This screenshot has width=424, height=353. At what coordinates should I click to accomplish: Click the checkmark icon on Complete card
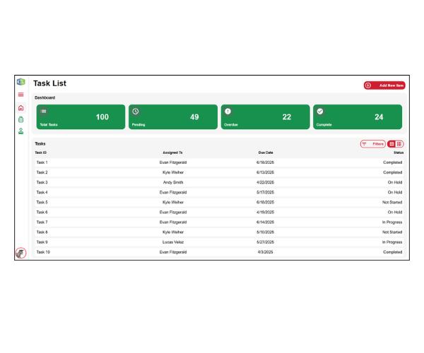(320, 112)
